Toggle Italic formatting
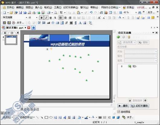 tap(46, 18)
